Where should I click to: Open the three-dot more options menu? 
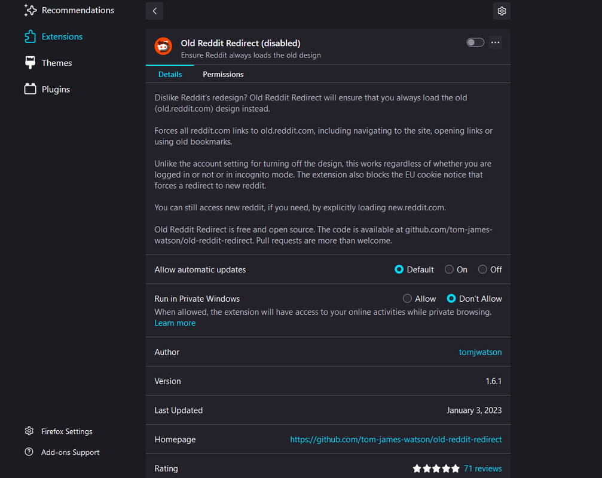click(x=495, y=42)
